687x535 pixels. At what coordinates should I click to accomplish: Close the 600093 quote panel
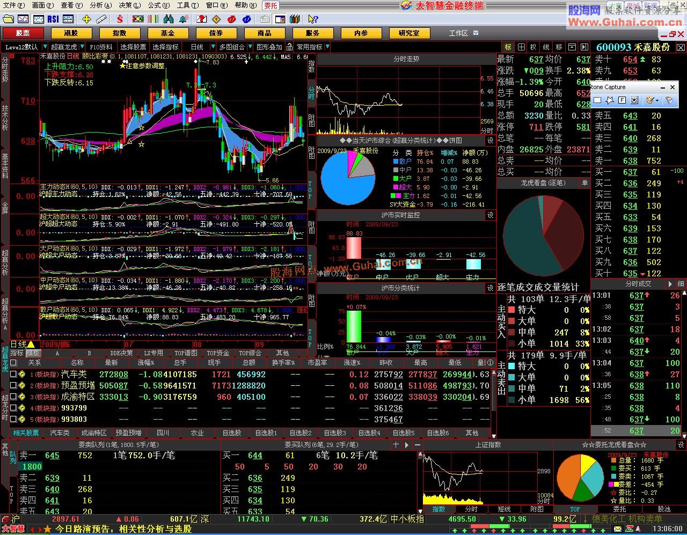coord(681,47)
